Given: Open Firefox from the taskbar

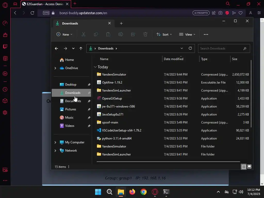Looking at the screenshot, I should (x=132, y=192).
